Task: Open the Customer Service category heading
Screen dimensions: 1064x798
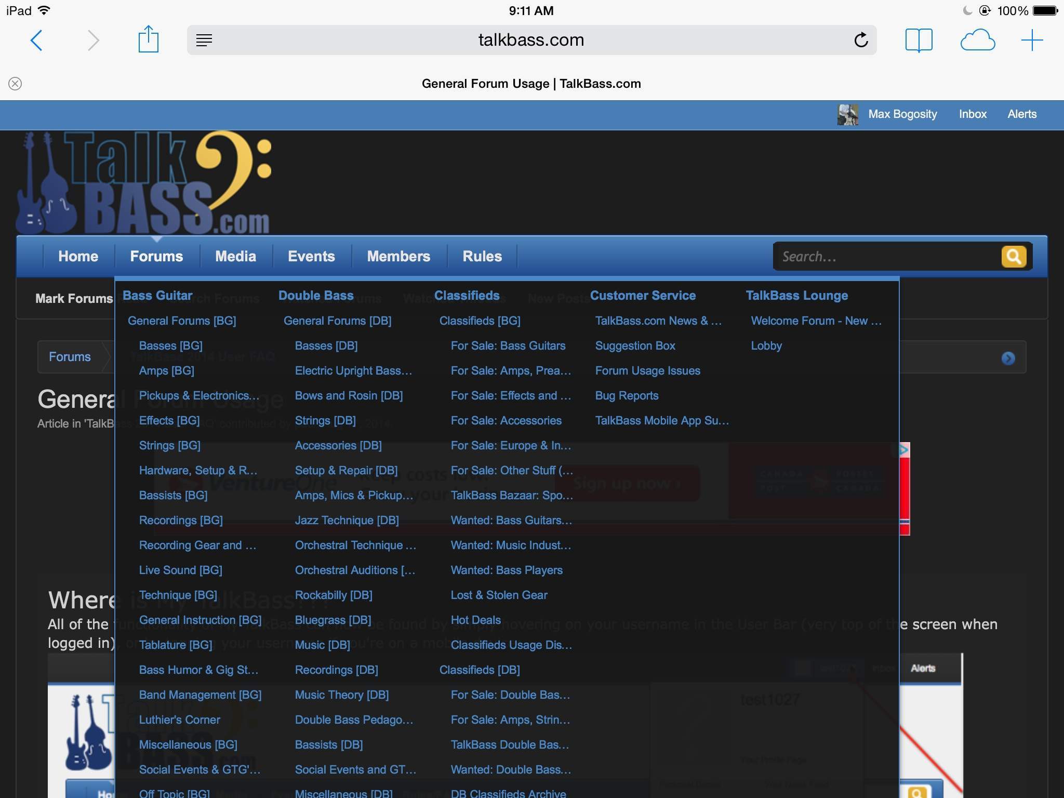Action: pos(643,296)
